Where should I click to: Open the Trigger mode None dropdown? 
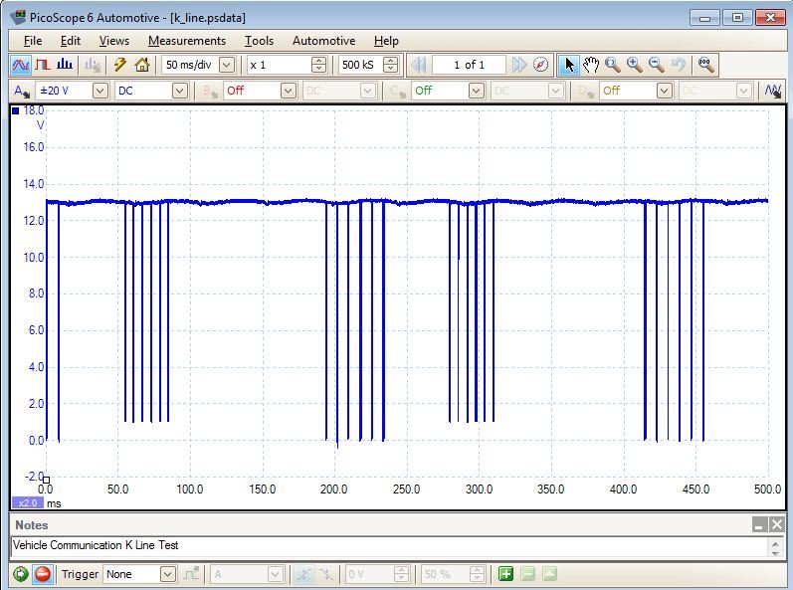167,574
